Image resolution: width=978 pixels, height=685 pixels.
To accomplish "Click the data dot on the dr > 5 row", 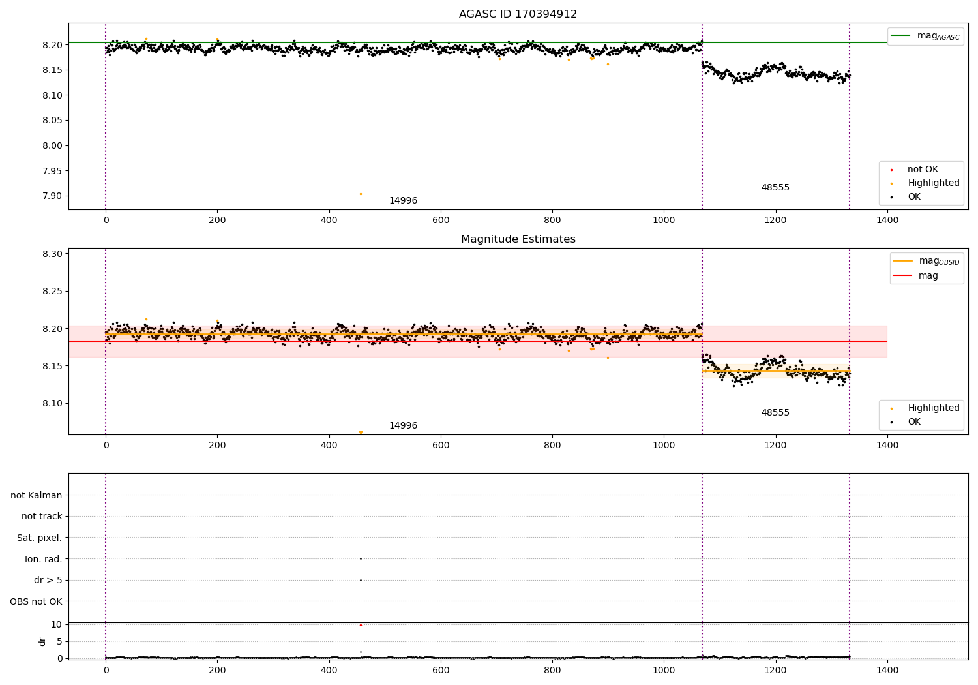I will click(x=361, y=580).
